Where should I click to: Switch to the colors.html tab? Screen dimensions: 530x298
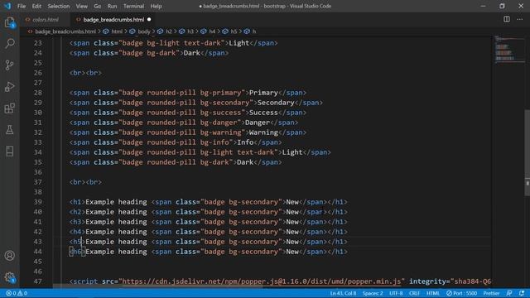click(x=45, y=20)
